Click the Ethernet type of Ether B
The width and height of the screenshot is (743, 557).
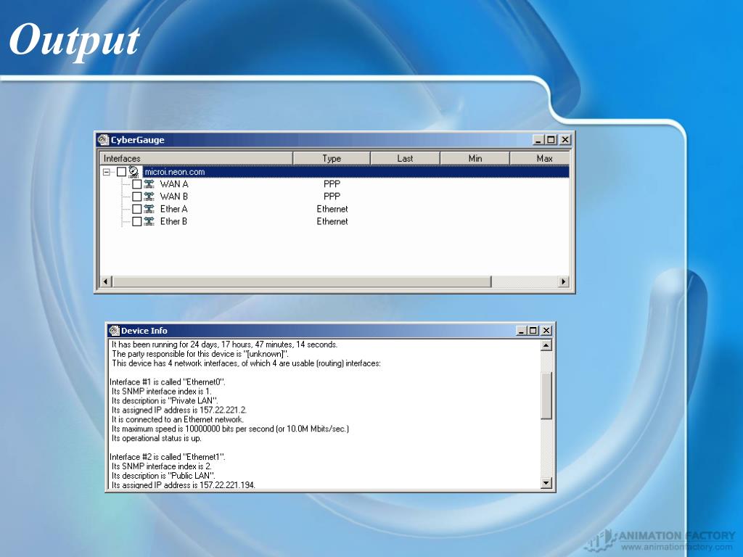point(332,221)
